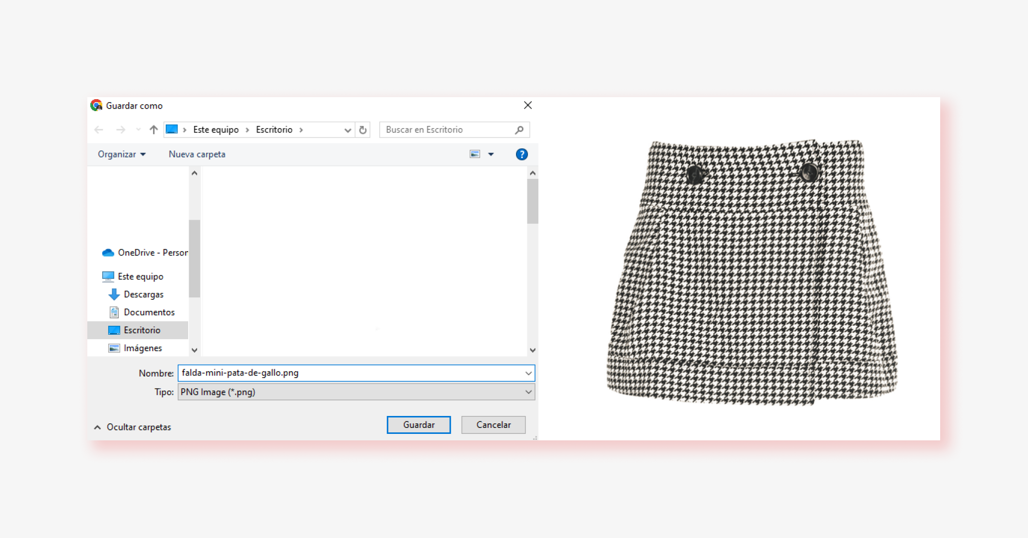
Task: Expand the Escritorio breadcrumb chevron
Action: click(301, 130)
